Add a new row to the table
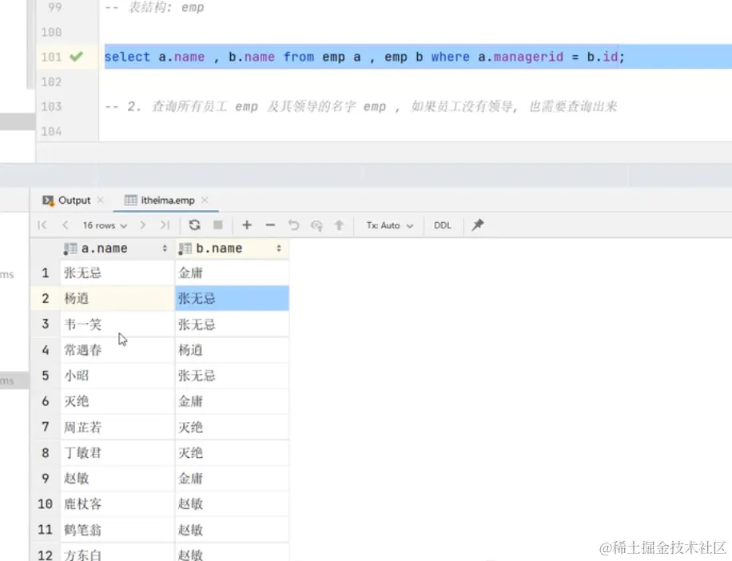 (247, 225)
